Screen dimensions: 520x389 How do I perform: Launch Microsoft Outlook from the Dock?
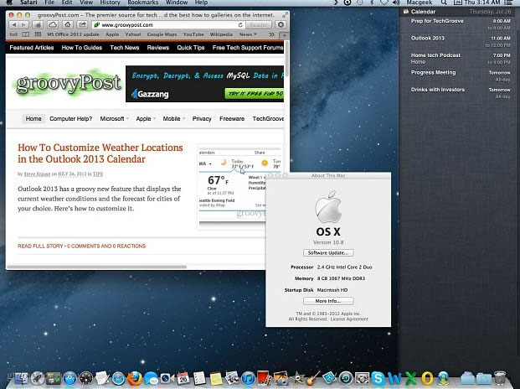(427, 378)
